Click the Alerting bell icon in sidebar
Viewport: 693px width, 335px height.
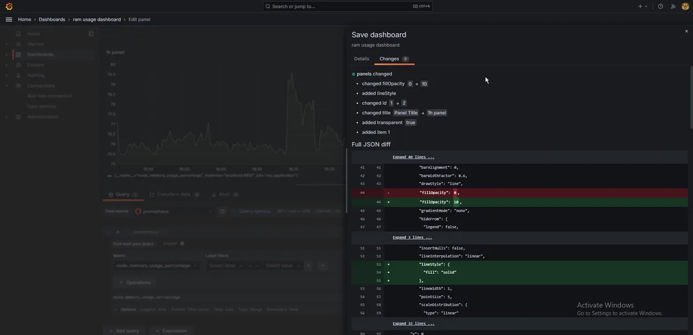(18, 75)
